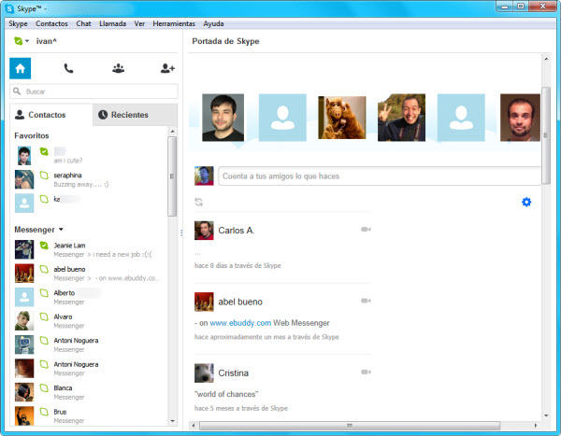Click feed horizontal scroll right arrow
The width and height of the screenshot is (561, 436).
click(x=536, y=426)
